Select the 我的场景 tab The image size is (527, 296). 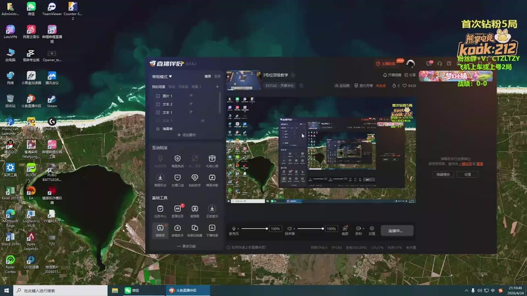159,87
